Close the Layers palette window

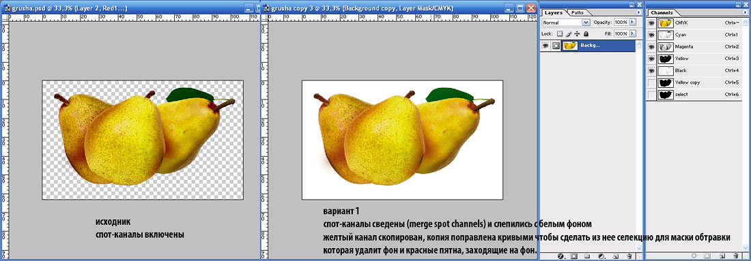640,5
